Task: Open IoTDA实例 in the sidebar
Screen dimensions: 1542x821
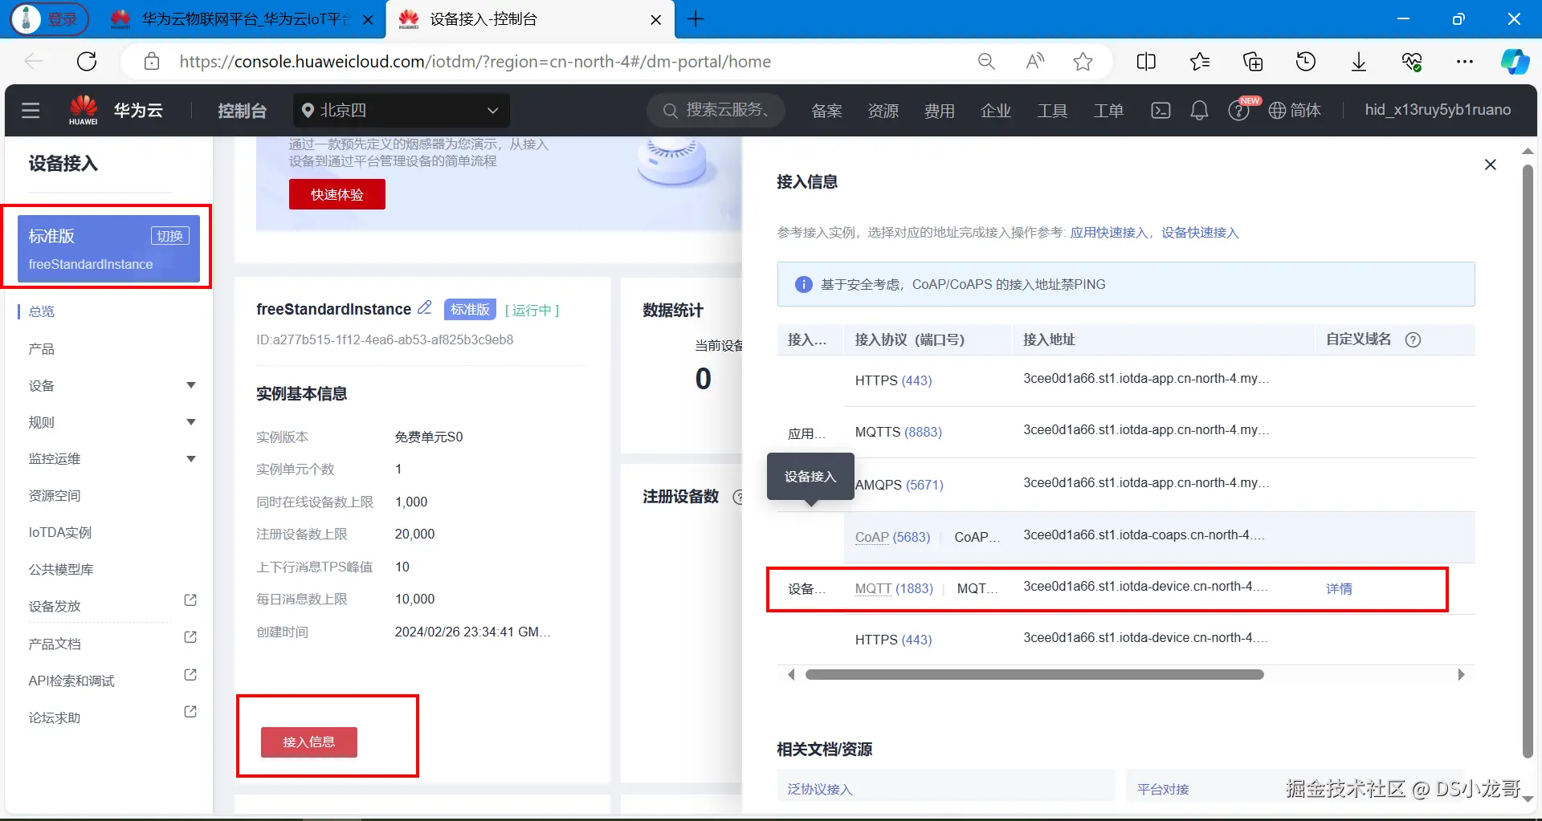Action: 60,533
